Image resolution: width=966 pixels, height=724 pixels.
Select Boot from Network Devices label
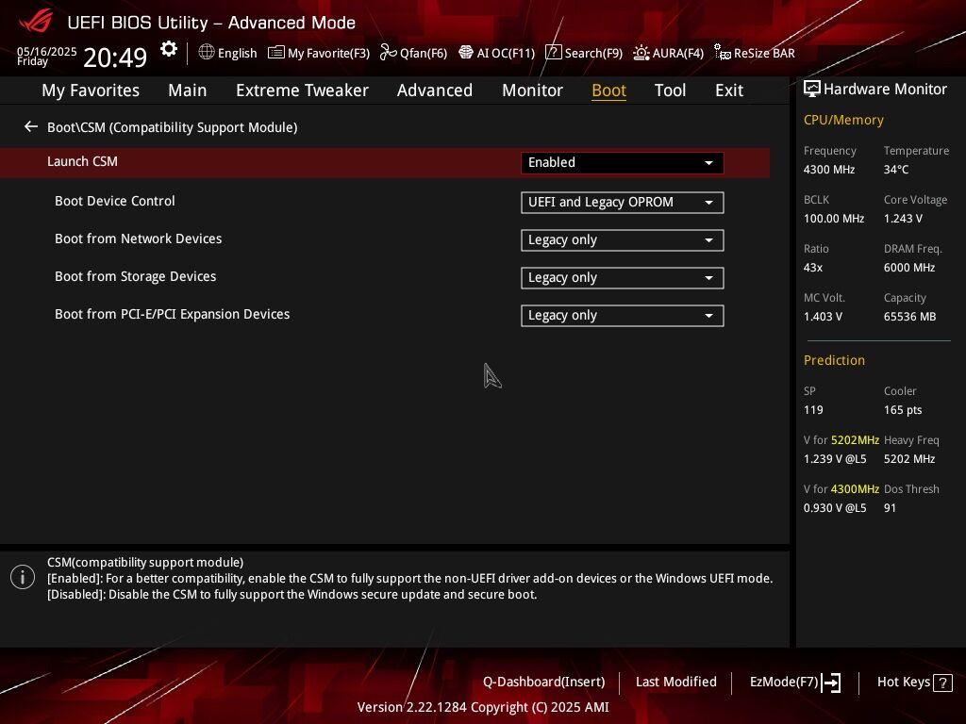coord(138,239)
